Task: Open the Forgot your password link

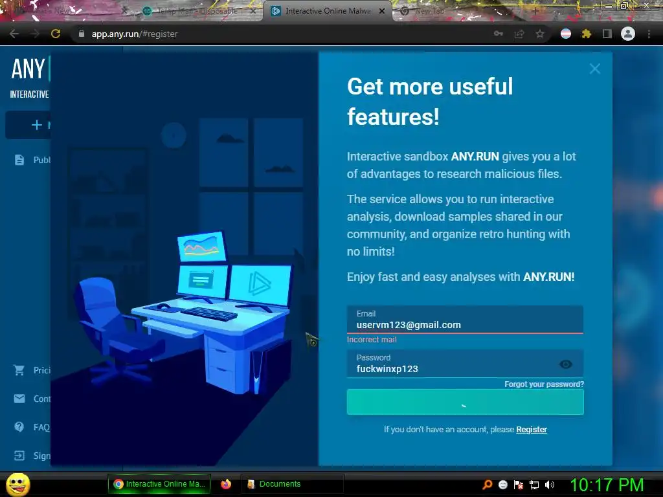Action: click(544, 384)
